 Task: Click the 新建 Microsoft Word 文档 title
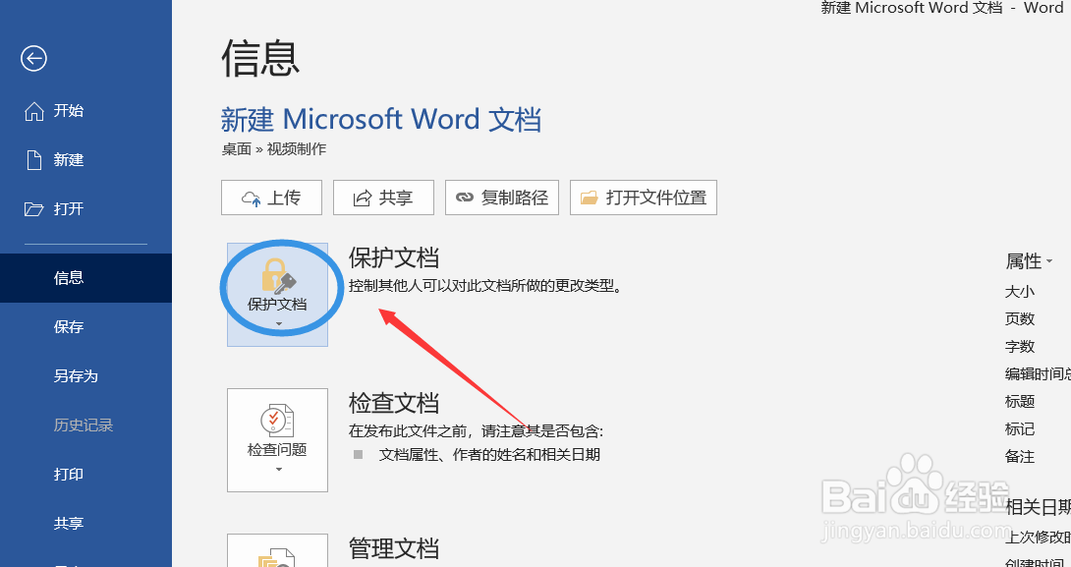(381, 120)
